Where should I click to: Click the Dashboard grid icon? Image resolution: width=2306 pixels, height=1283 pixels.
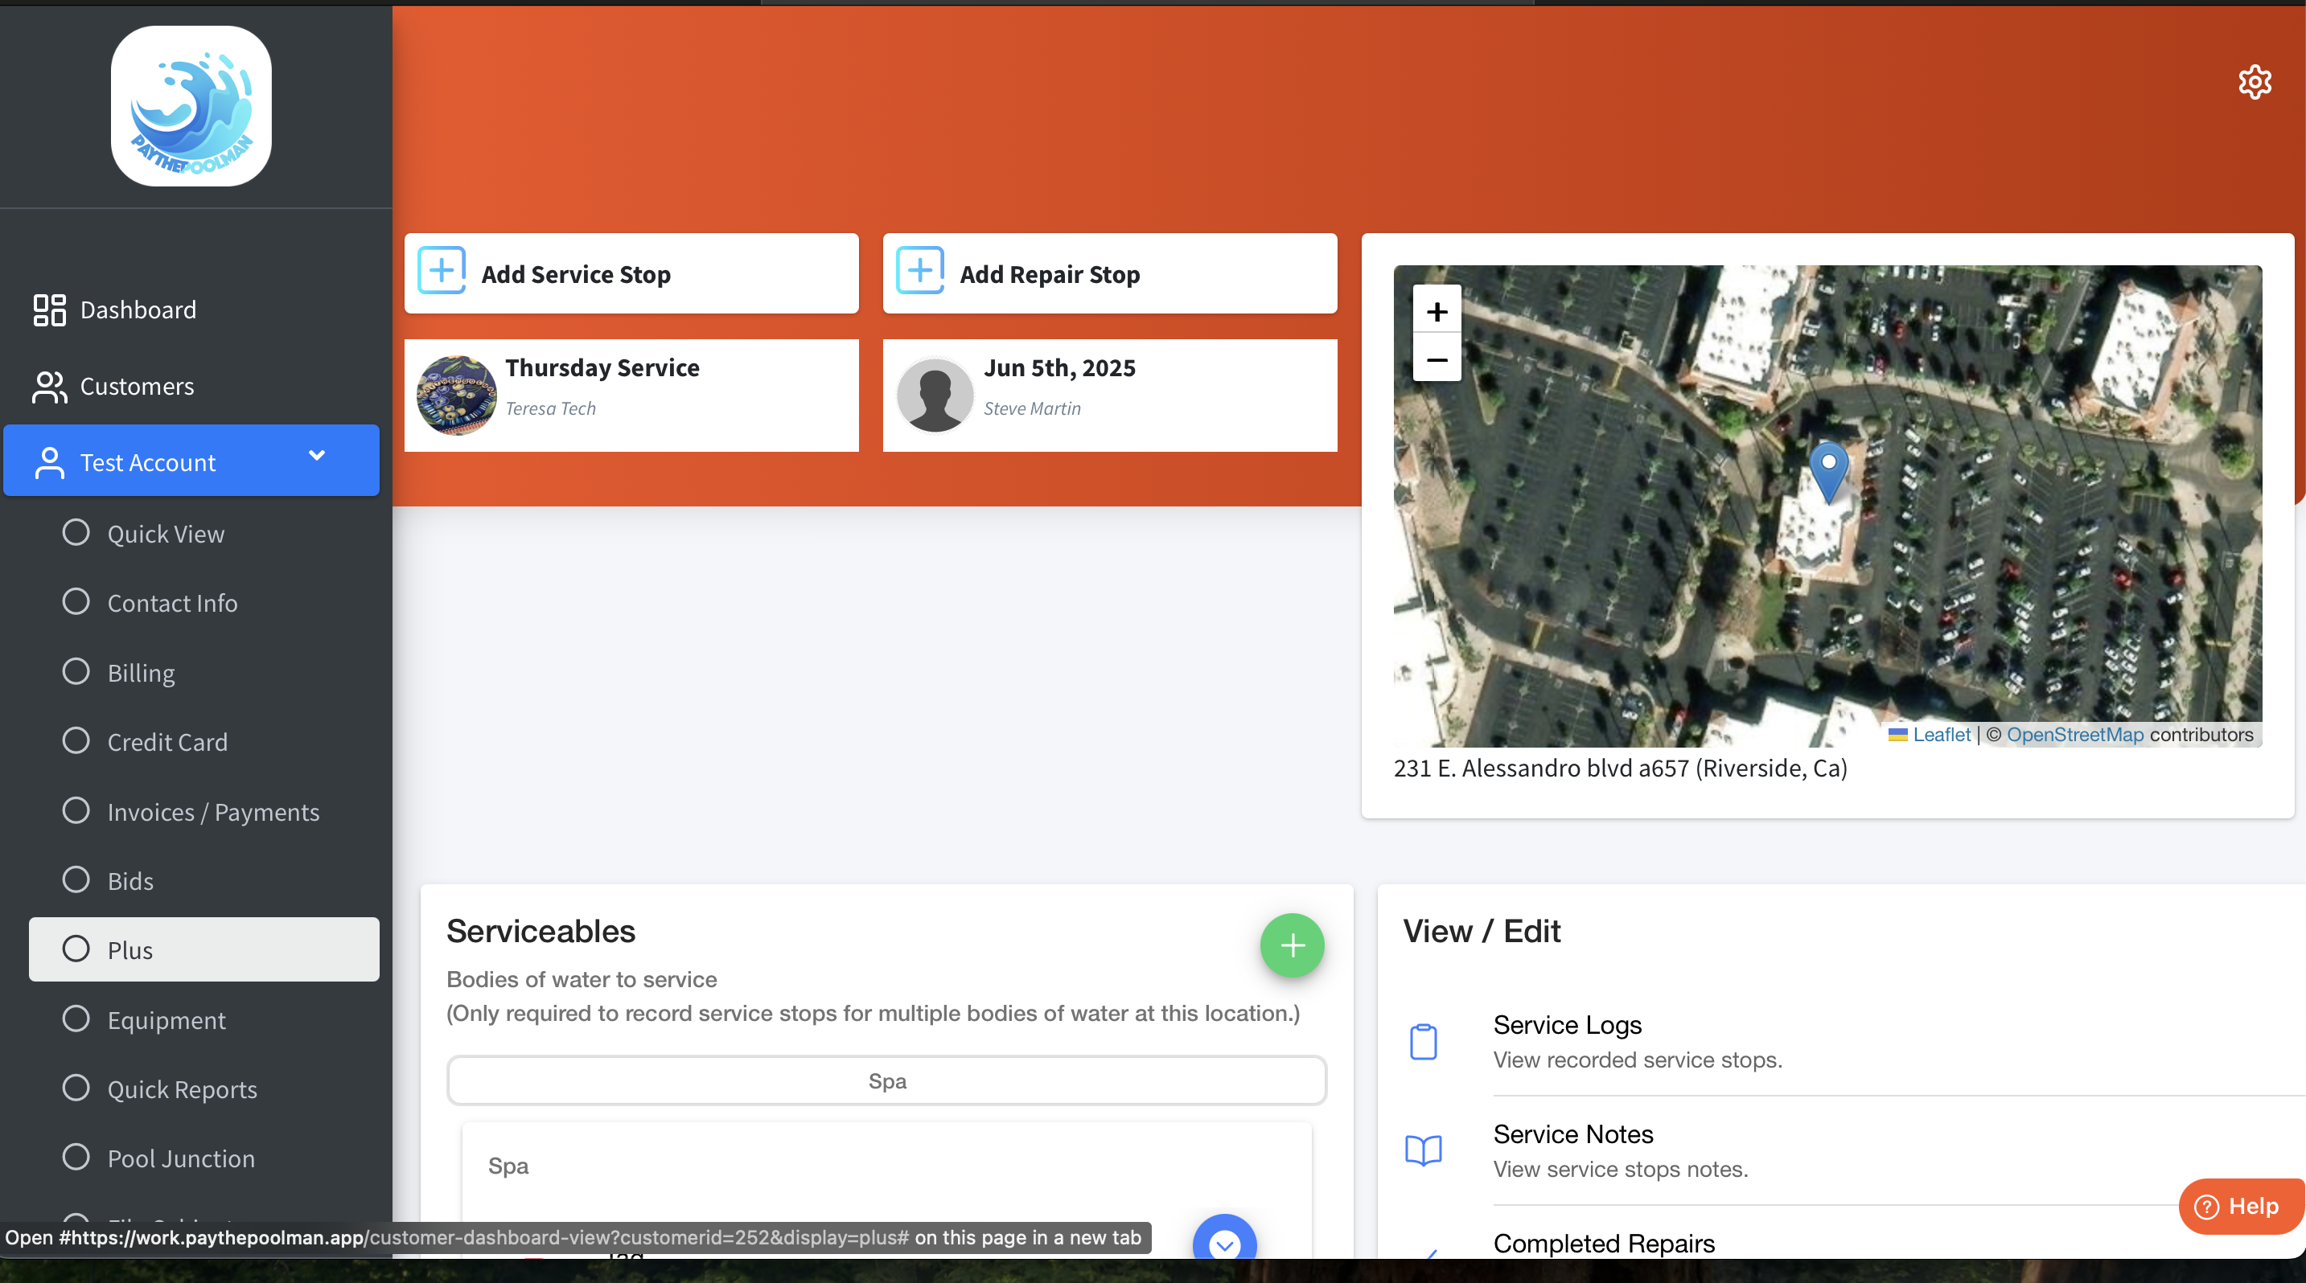pos(49,309)
